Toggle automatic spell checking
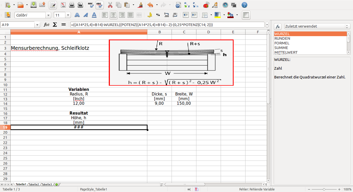Viewport: 353px width, 192px height. point(99,5)
